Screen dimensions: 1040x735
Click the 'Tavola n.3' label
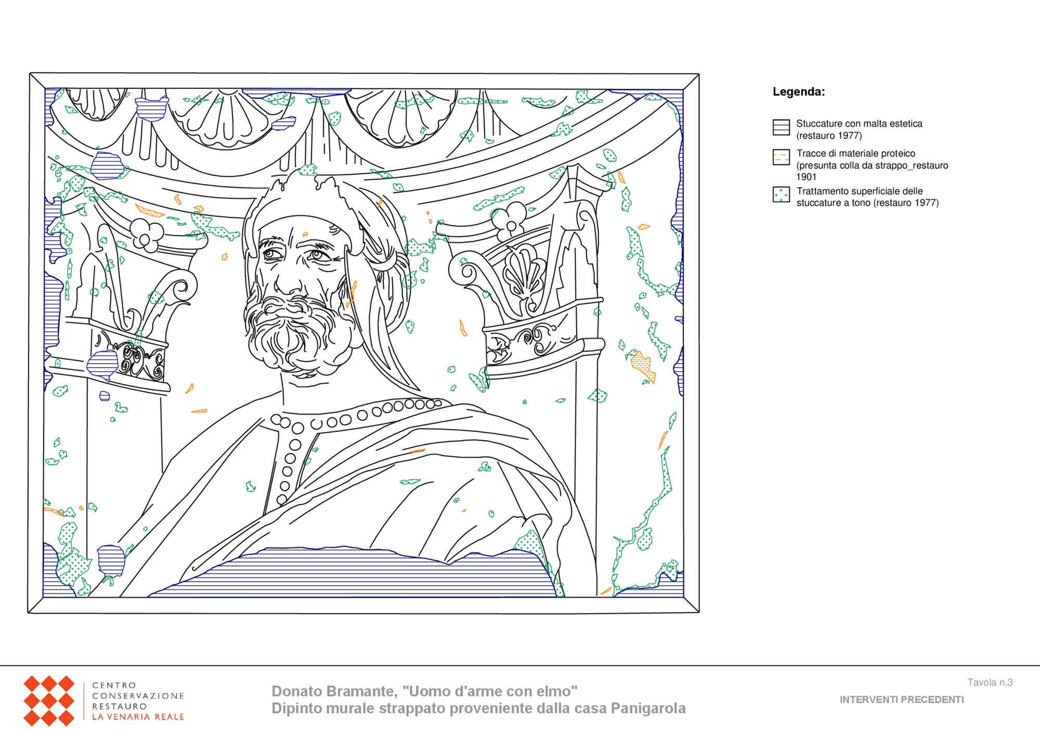tap(990, 682)
